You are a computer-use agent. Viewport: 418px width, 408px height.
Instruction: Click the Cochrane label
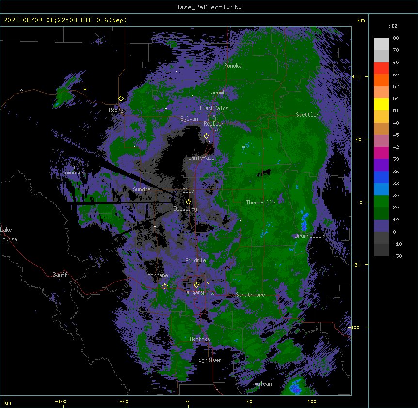[156, 275]
